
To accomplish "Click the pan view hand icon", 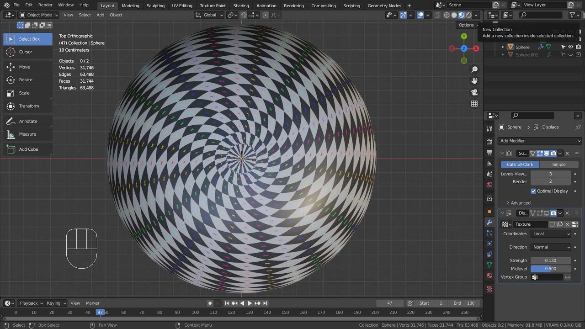I will click(x=474, y=81).
